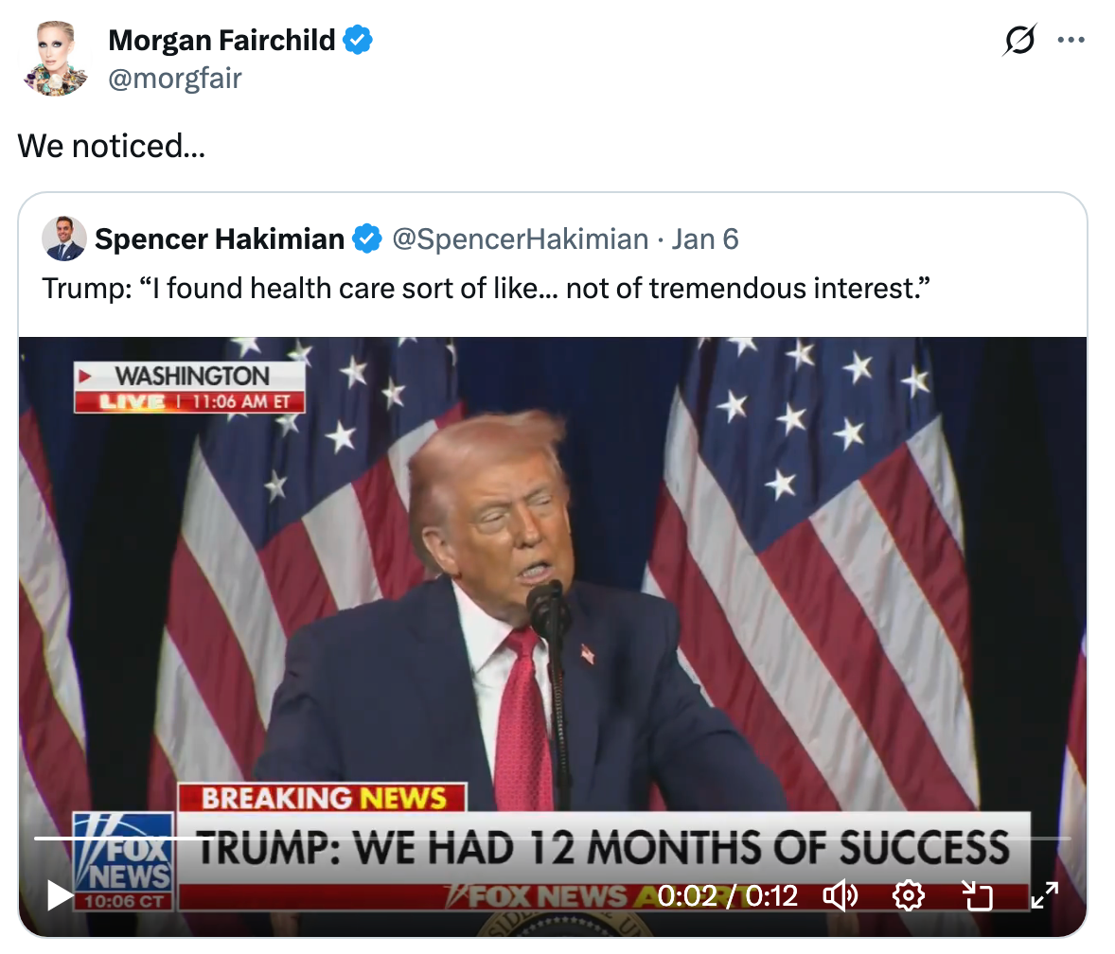Viewport: 1115px width, 954px height.
Task: Expand the video to fullscreen
Action: coord(1043,894)
